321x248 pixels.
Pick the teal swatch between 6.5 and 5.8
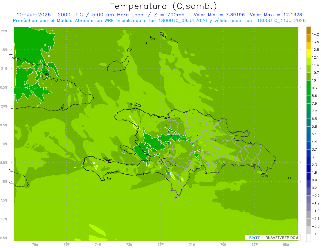(x=308, y=123)
